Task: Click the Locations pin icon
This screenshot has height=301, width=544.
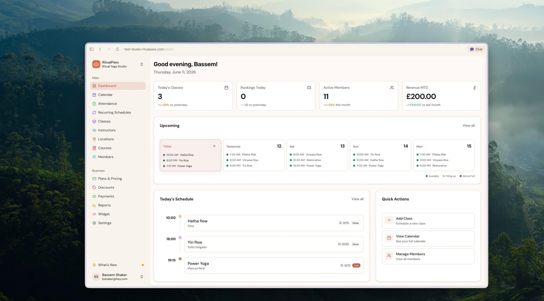Action: pyautogui.click(x=94, y=139)
